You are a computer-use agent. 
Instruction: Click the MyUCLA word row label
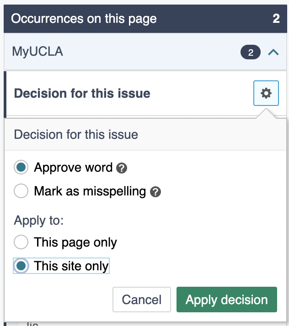coord(37,52)
